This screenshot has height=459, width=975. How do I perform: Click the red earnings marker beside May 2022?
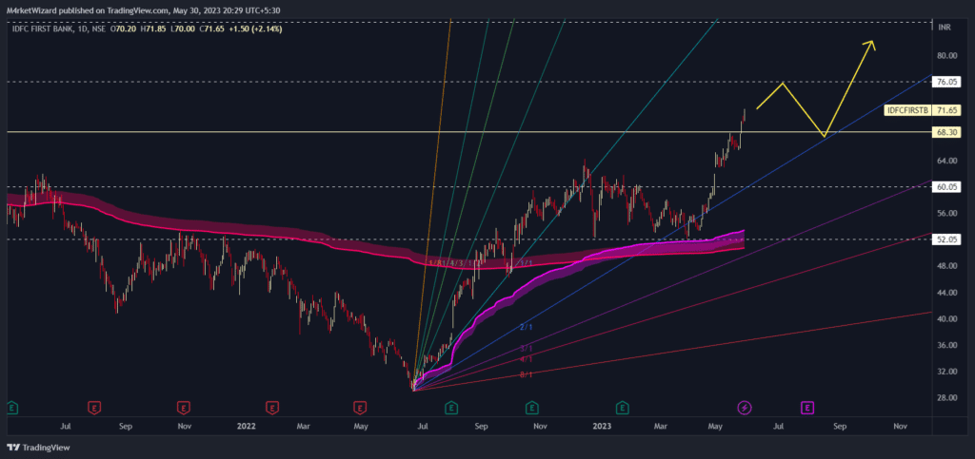359,408
